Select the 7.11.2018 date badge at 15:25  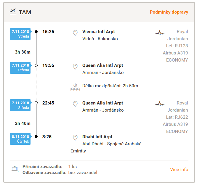pos(21,34)
